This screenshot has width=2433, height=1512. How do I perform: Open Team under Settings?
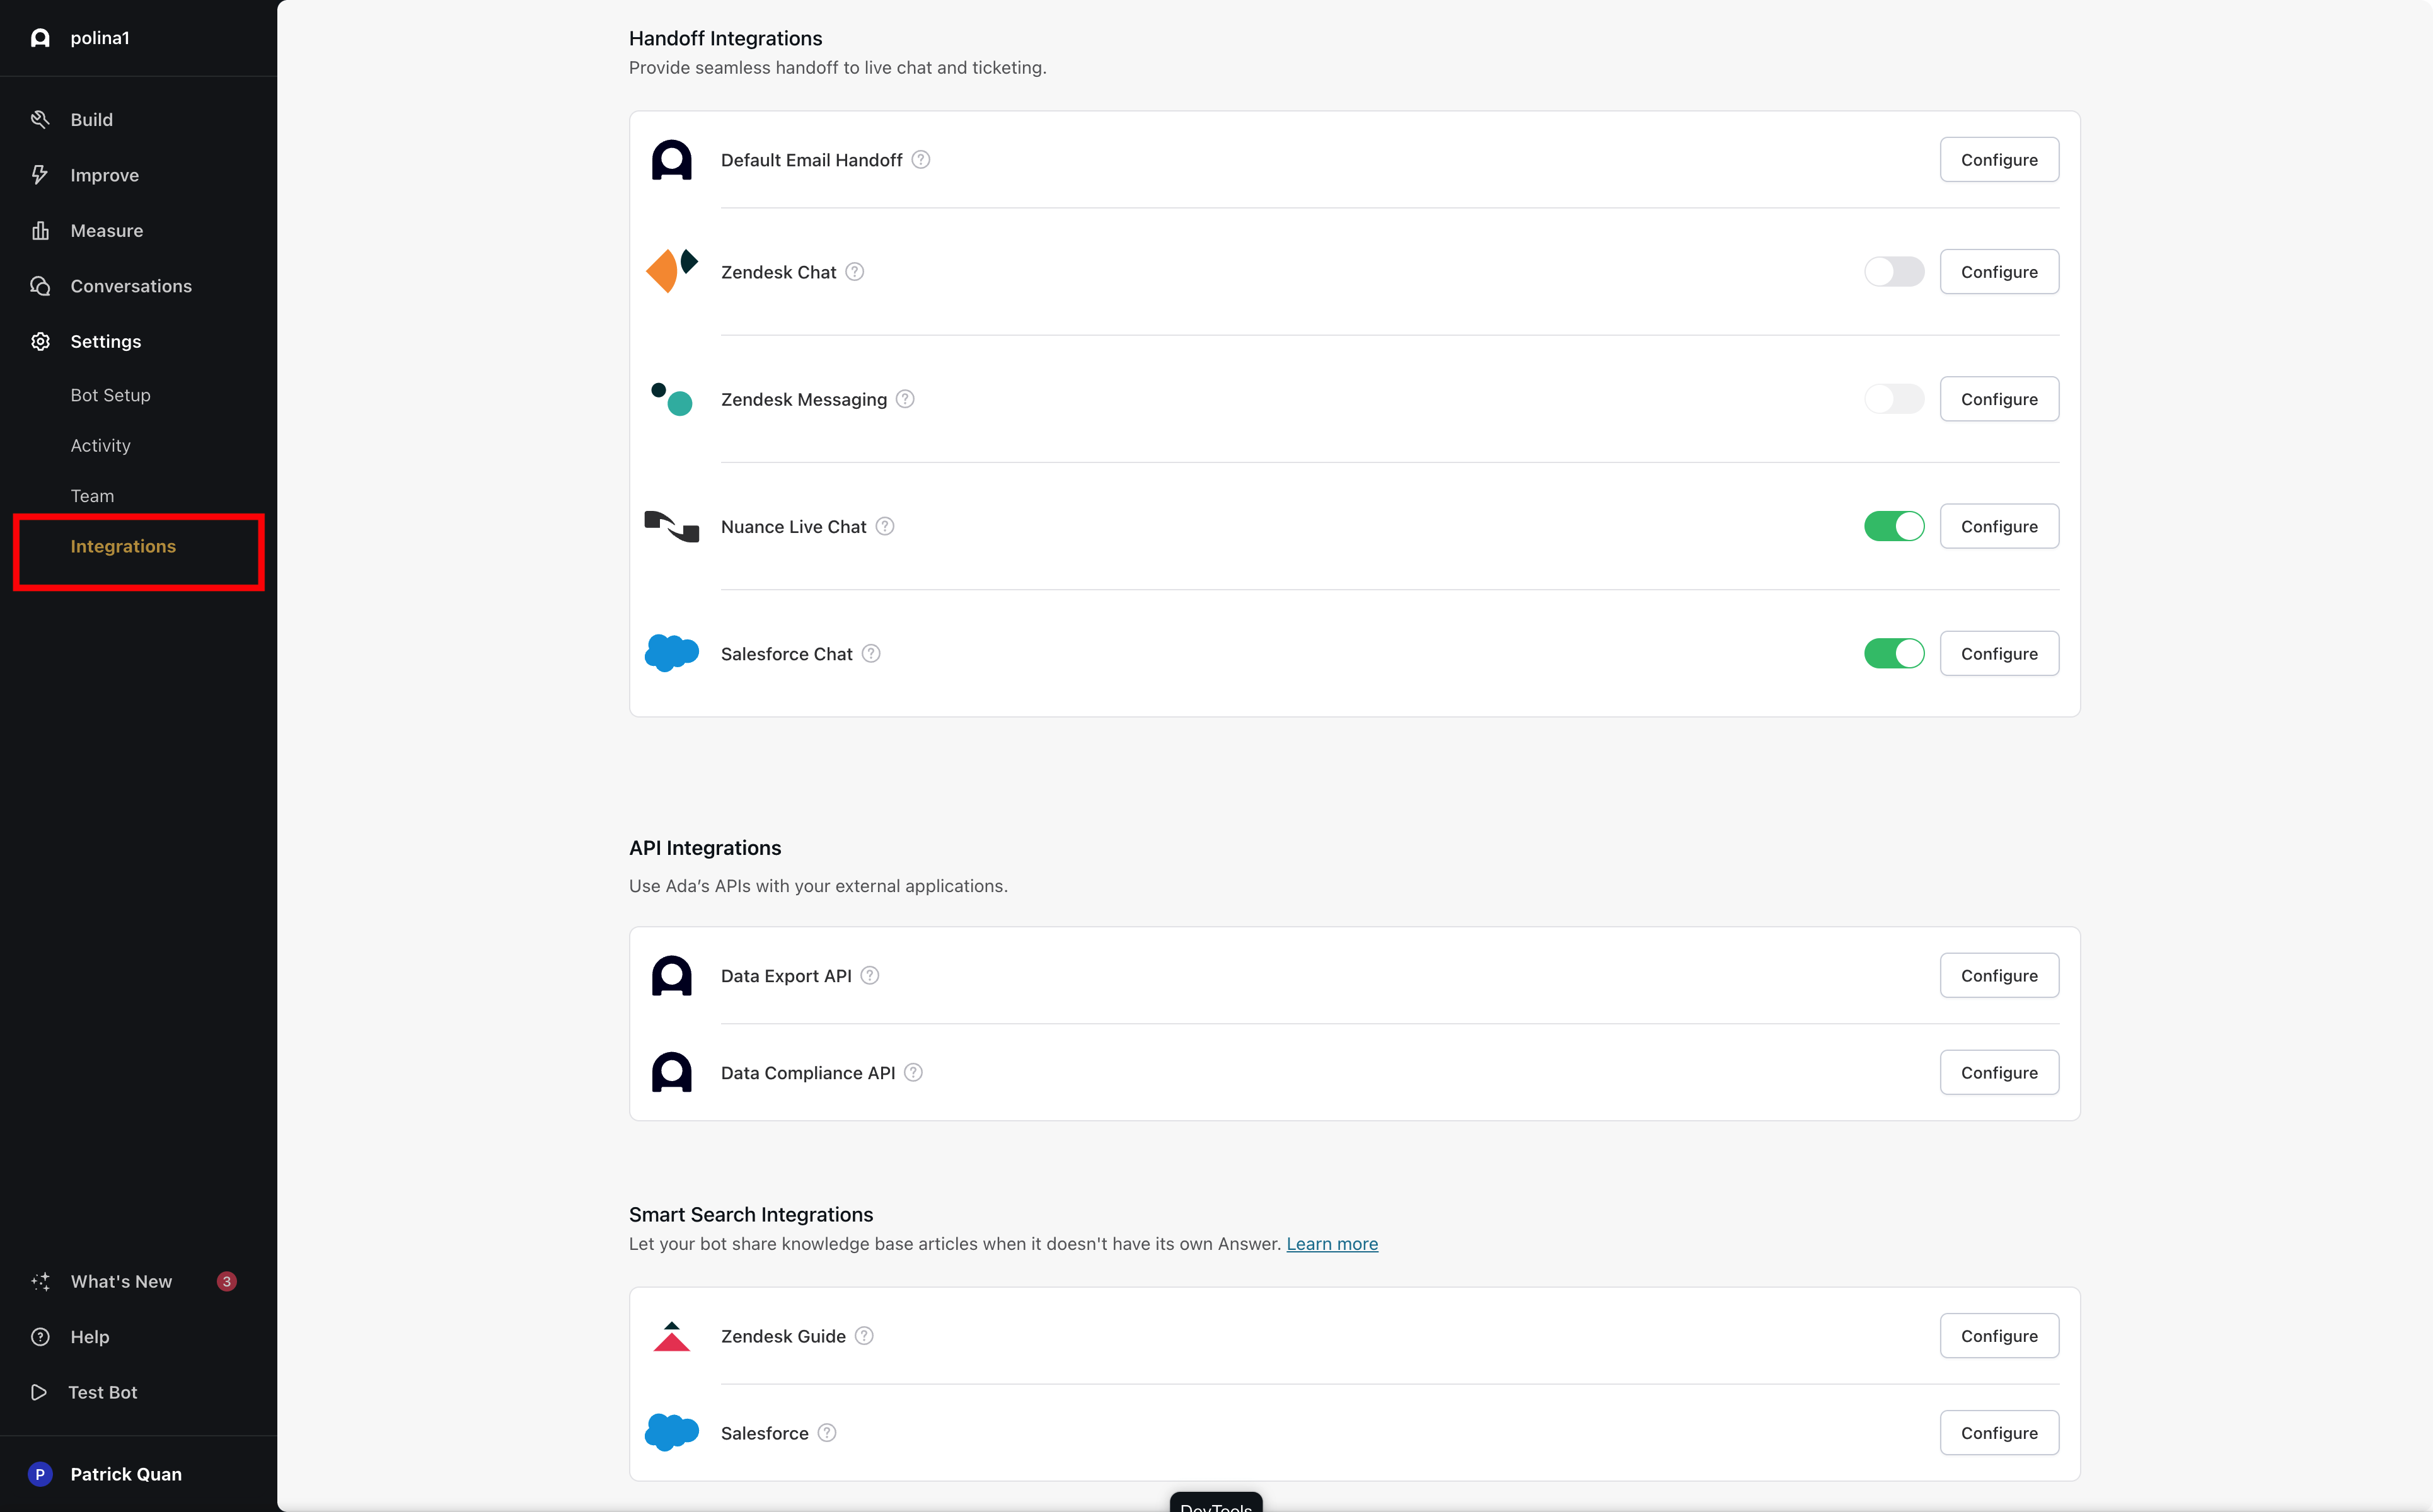pyautogui.click(x=92, y=496)
